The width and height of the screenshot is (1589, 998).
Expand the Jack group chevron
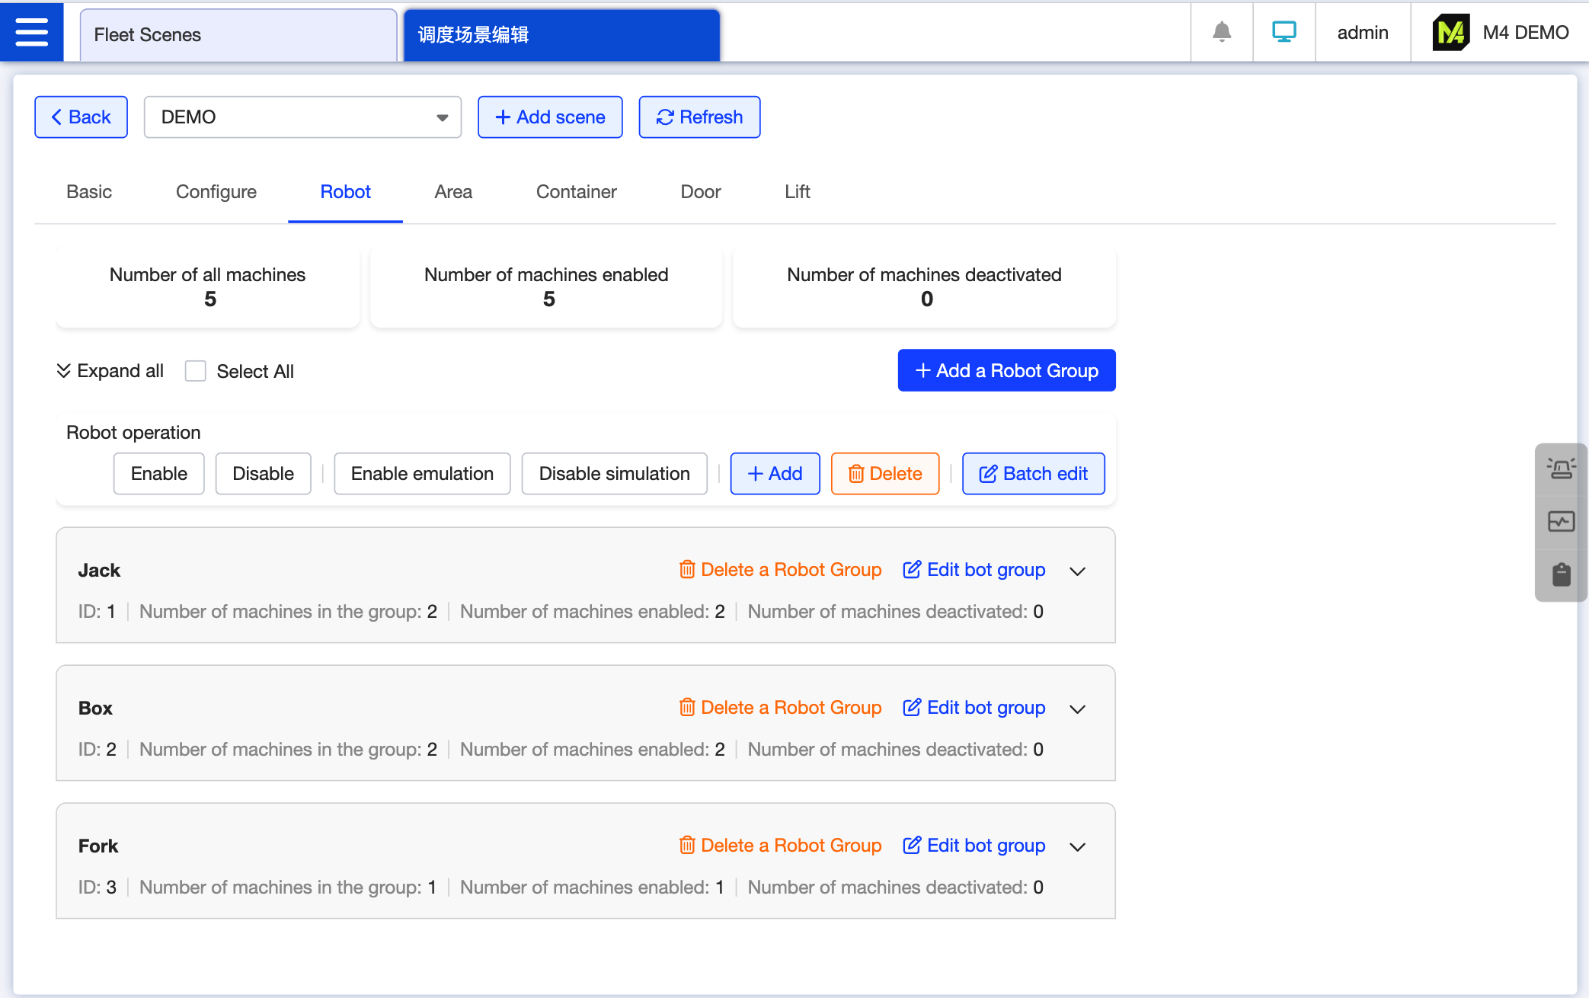(1077, 571)
